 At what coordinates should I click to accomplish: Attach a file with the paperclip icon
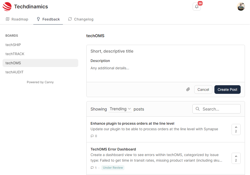pyautogui.click(x=188, y=90)
